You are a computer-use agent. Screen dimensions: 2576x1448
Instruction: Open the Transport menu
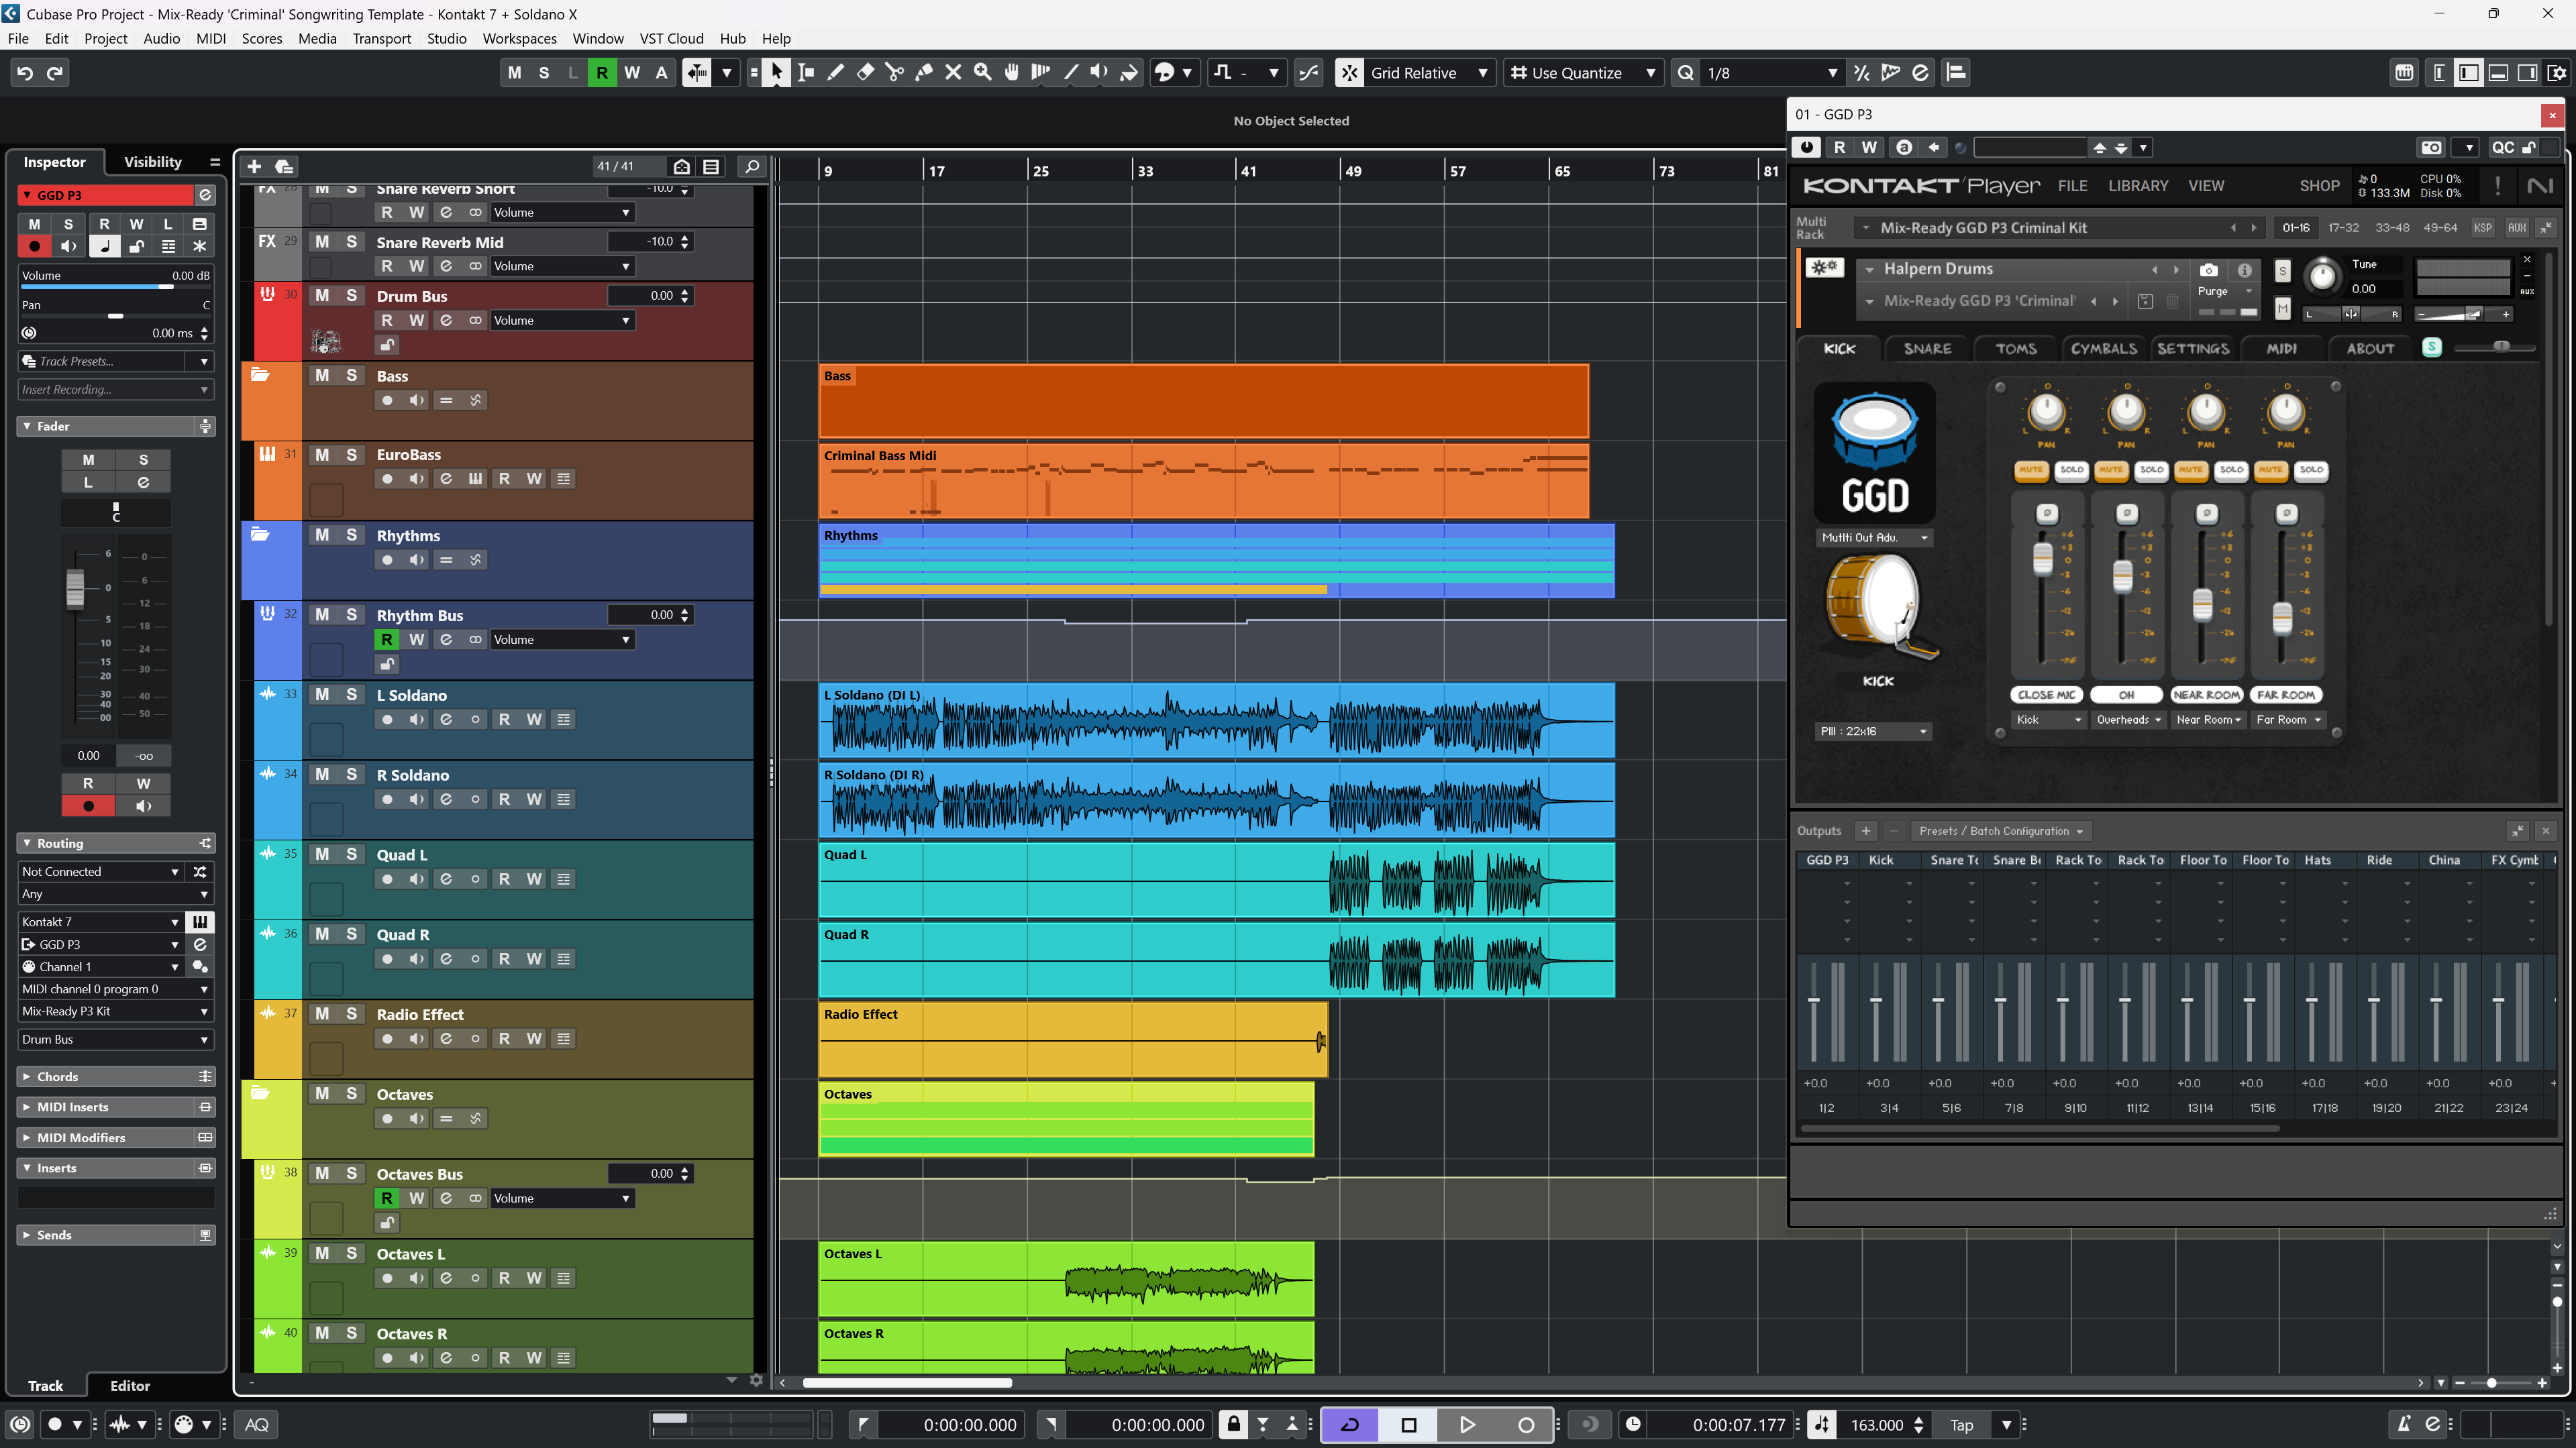pyautogui.click(x=381, y=38)
